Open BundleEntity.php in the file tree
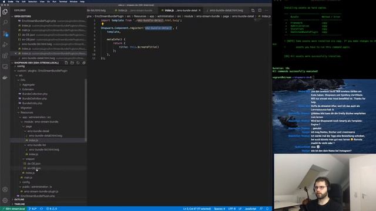 [x=32, y=103]
